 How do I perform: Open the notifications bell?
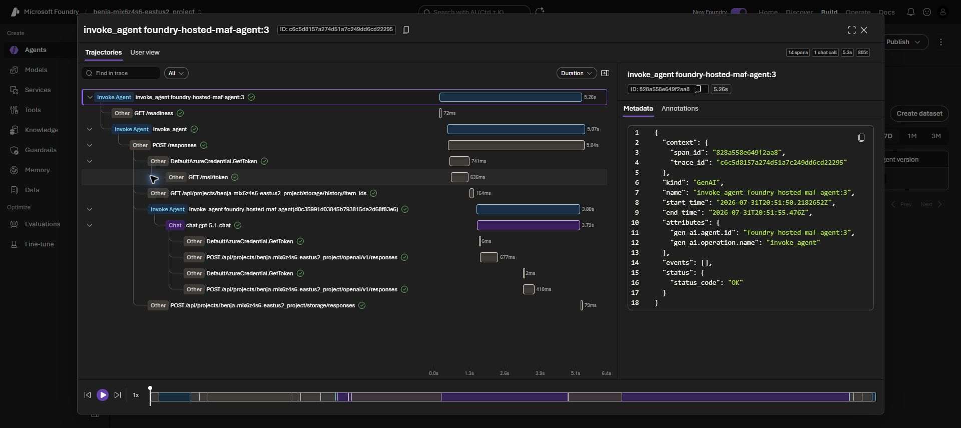click(911, 12)
